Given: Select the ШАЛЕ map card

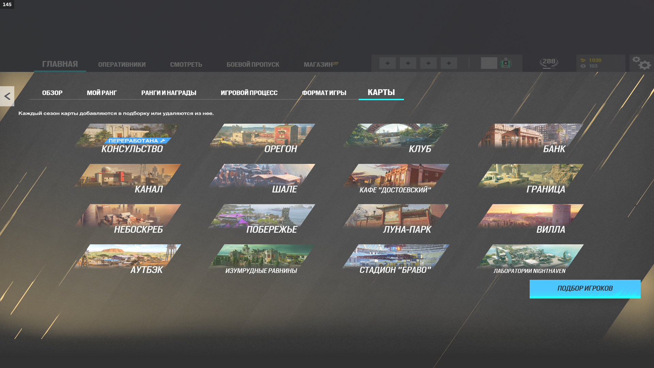Looking at the screenshot, I should click(x=262, y=179).
